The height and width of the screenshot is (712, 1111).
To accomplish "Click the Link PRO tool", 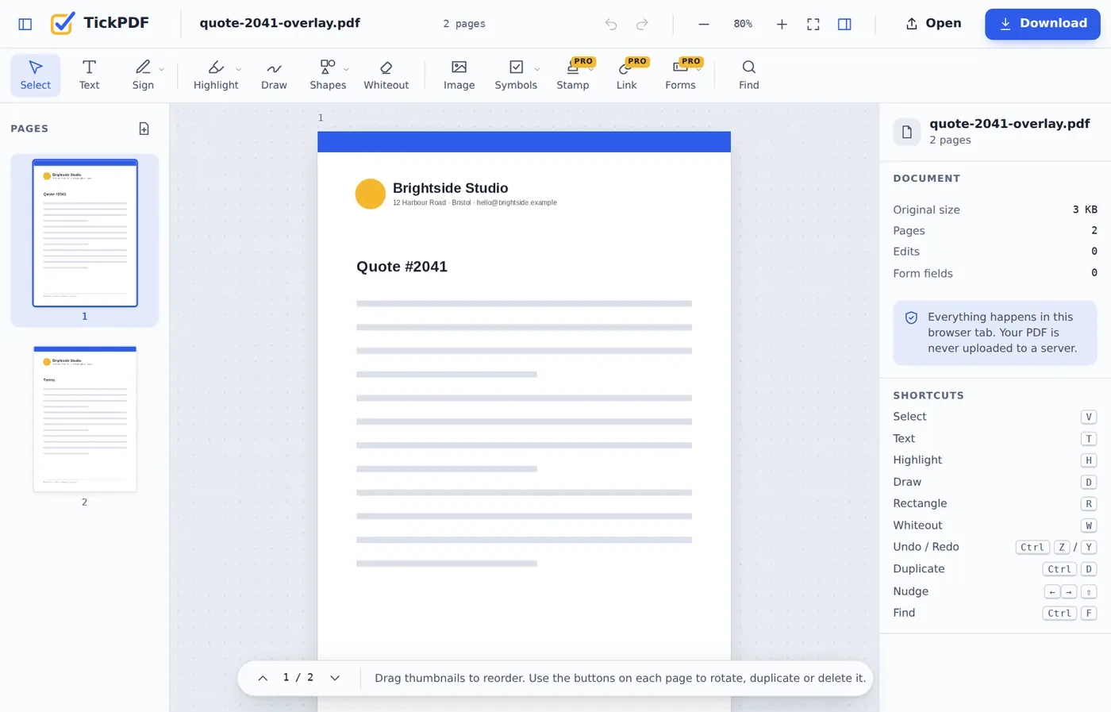I will pyautogui.click(x=626, y=75).
